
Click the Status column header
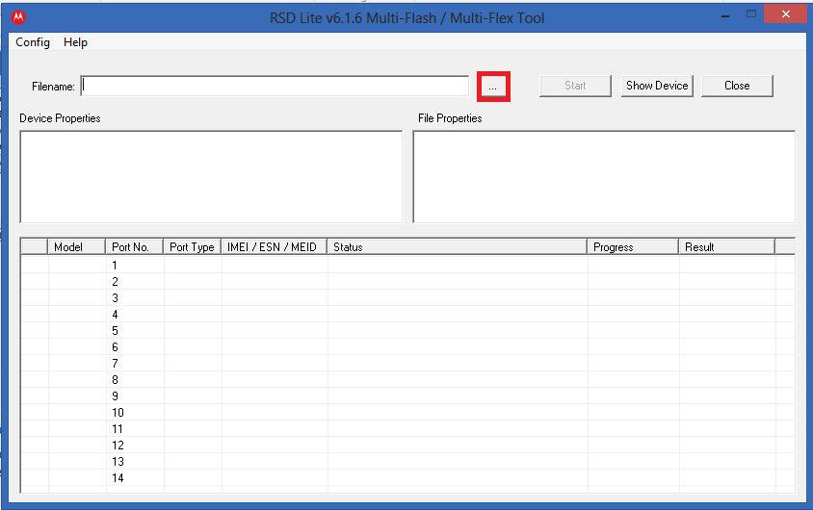pos(458,247)
